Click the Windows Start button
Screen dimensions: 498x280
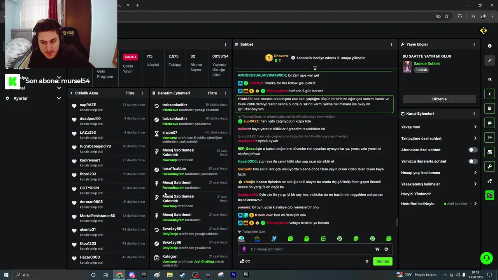click(6, 275)
